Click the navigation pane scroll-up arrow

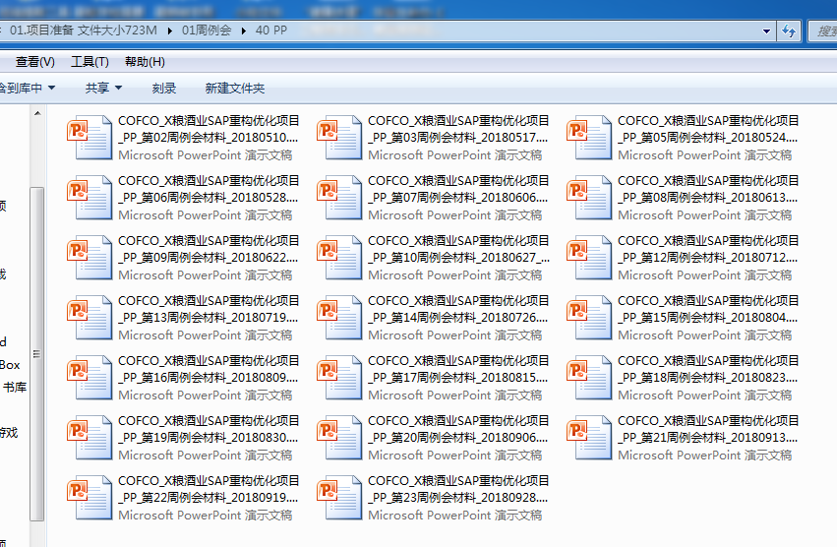coord(37,113)
